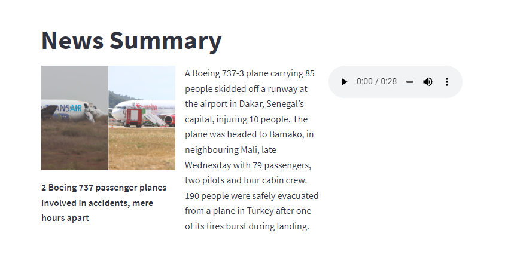
Task: Click the text 'two pilots and four cabin crew.'
Action: (x=246, y=180)
